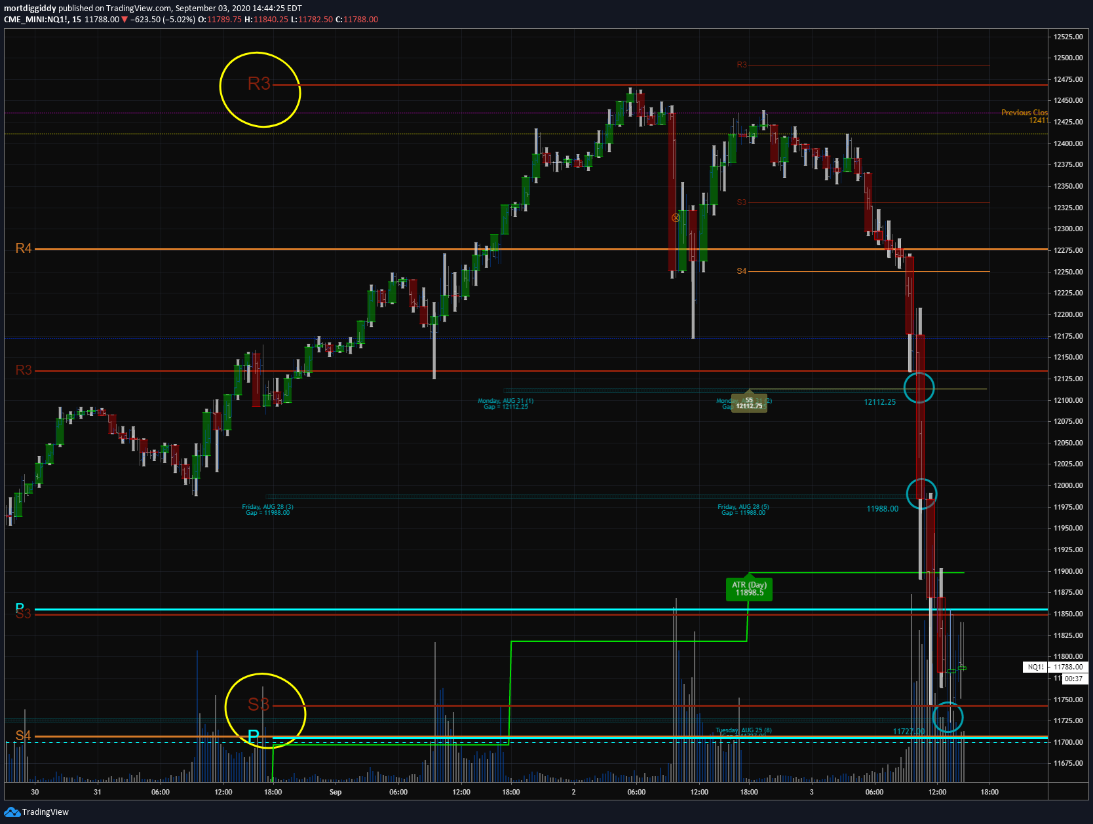Click the teal 11727.00 gap price text
This screenshot has height=824, width=1093.
[x=908, y=732]
